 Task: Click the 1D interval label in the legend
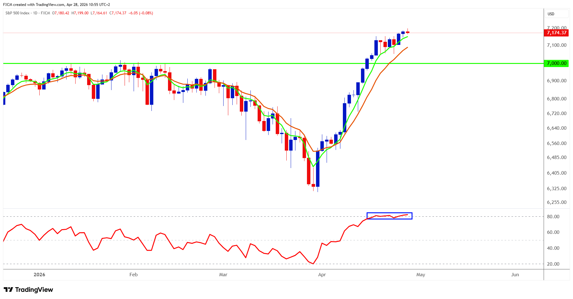(x=35, y=13)
